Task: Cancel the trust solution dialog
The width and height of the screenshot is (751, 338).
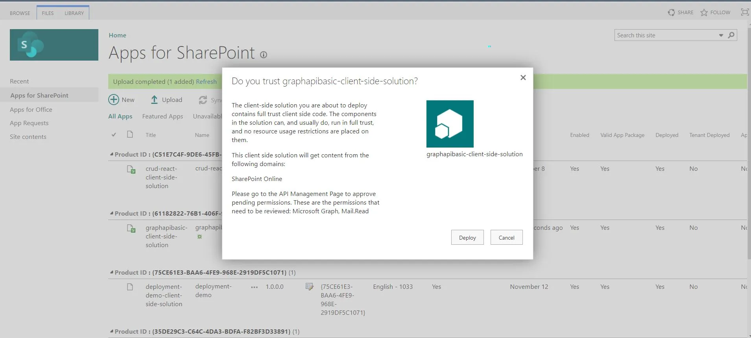Action: click(x=506, y=237)
